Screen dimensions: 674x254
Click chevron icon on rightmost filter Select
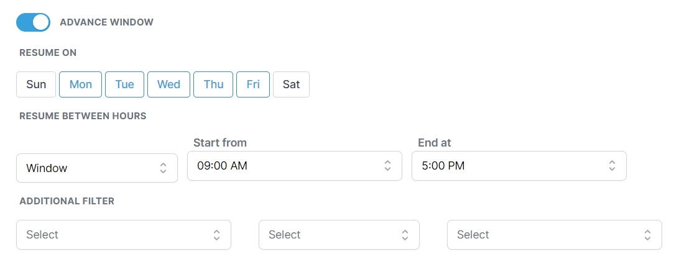pos(648,235)
